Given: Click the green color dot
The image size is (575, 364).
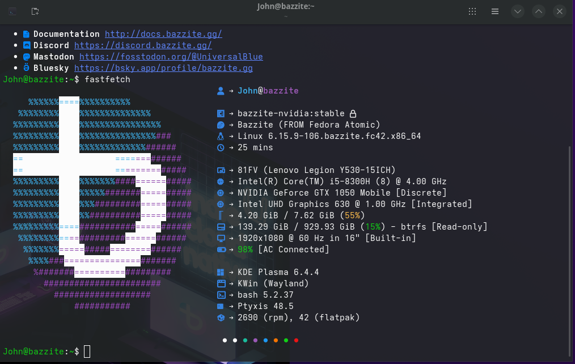Looking at the screenshot, I should click(x=286, y=341).
